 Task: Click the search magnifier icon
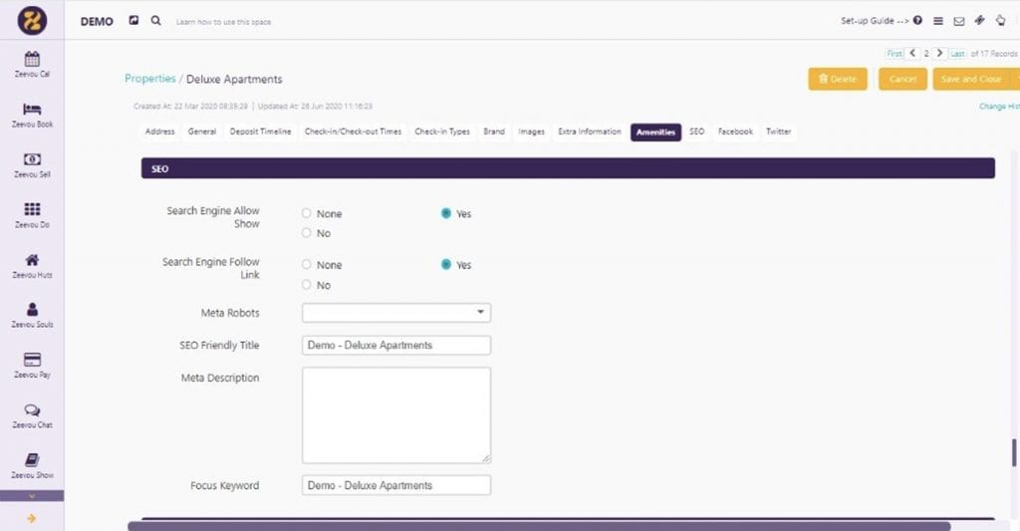point(156,20)
